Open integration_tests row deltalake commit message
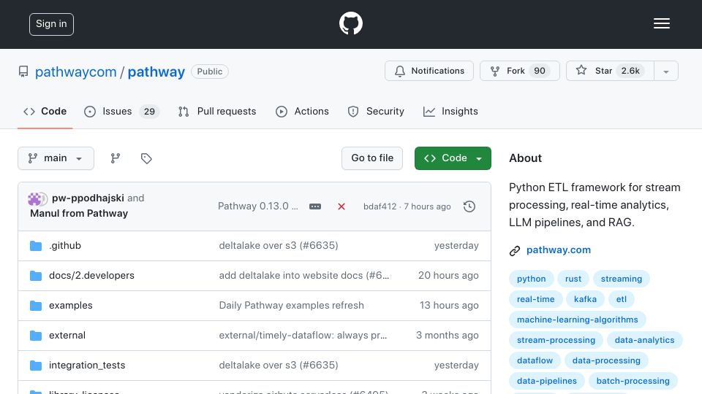Screen dimensions: 702x394 coord(279,366)
